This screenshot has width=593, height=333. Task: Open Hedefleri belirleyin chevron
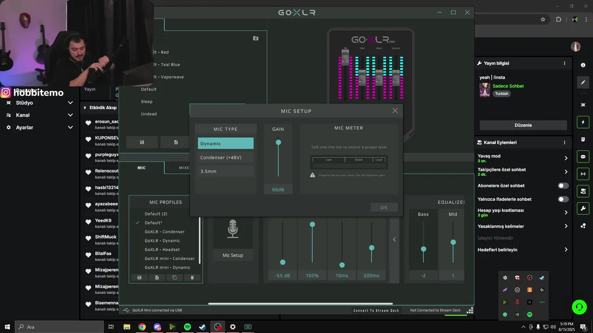tap(566, 250)
